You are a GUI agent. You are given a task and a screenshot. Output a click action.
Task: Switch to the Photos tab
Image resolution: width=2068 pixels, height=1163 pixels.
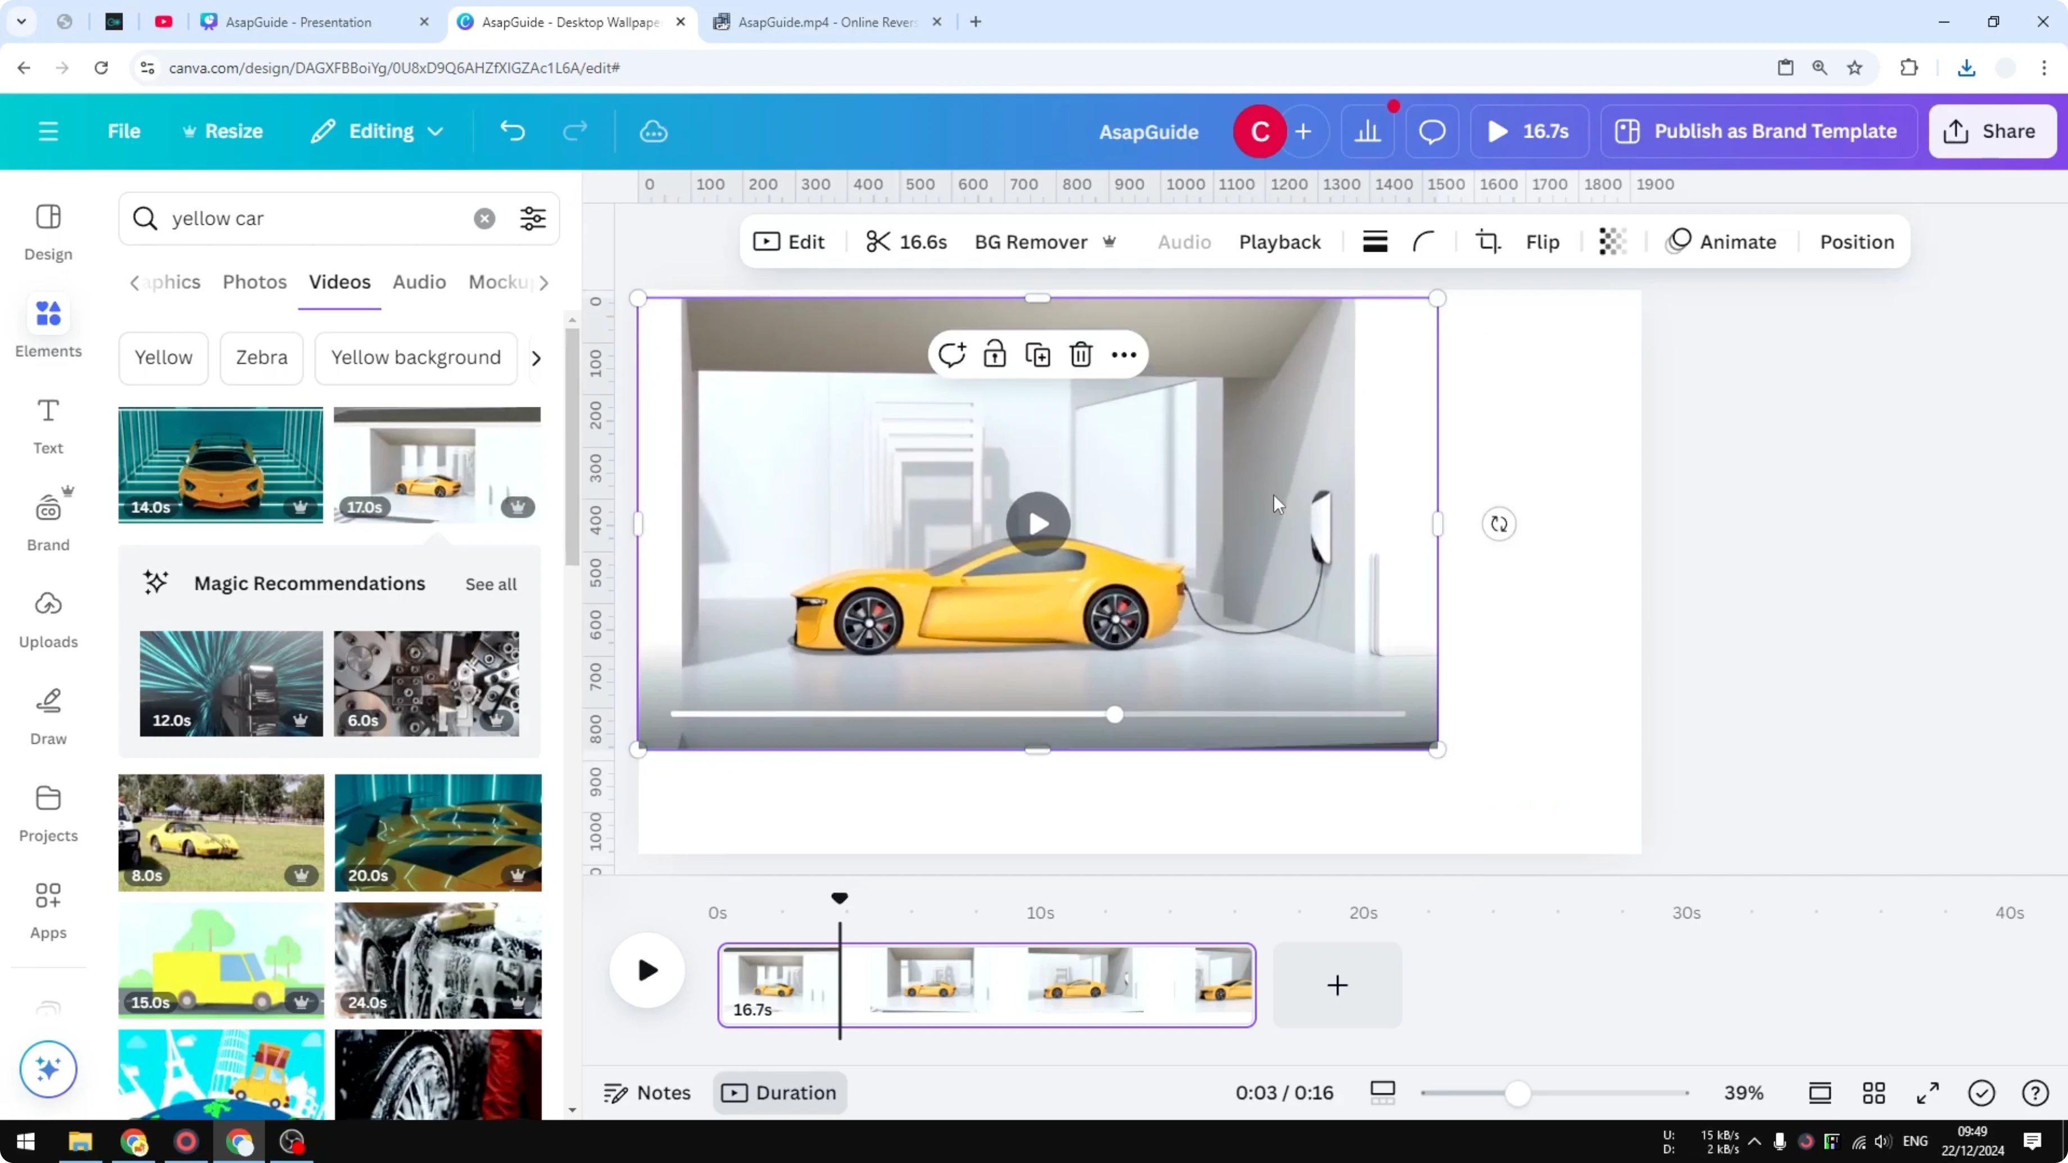253,281
